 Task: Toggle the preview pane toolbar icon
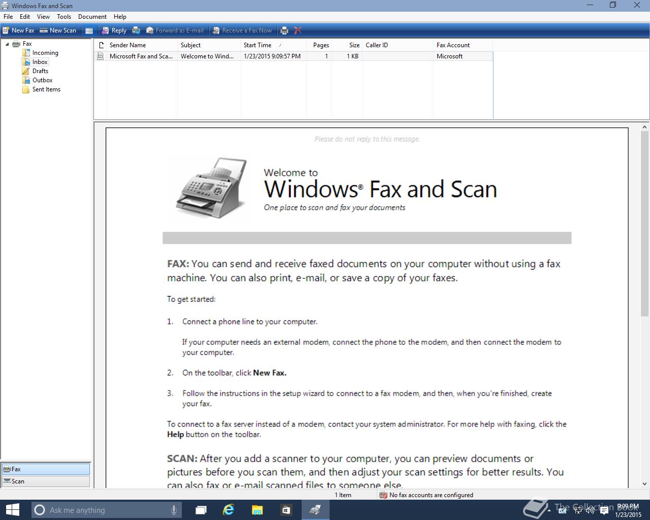[x=89, y=30]
